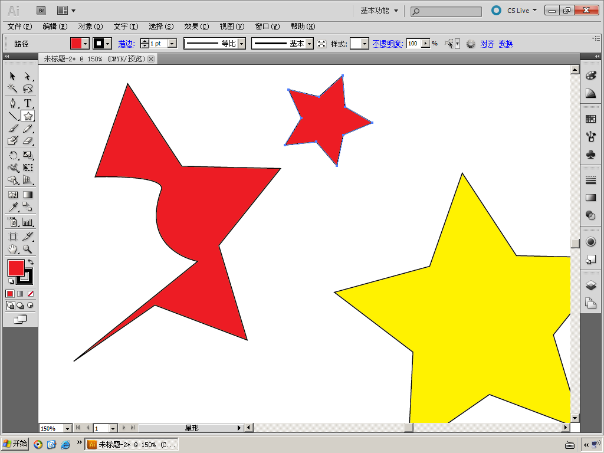Open the 对象(O) menu
The width and height of the screenshot is (604, 453).
(90, 26)
